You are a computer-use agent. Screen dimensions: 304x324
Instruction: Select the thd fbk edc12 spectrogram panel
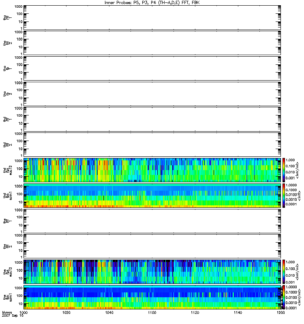152,170
